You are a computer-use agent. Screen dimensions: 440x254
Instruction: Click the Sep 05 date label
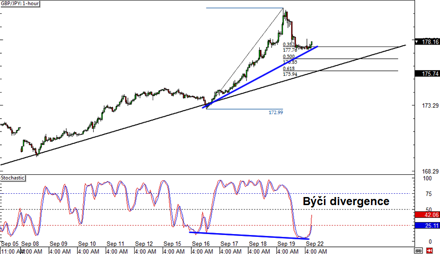pyautogui.click(x=10, y=244)
